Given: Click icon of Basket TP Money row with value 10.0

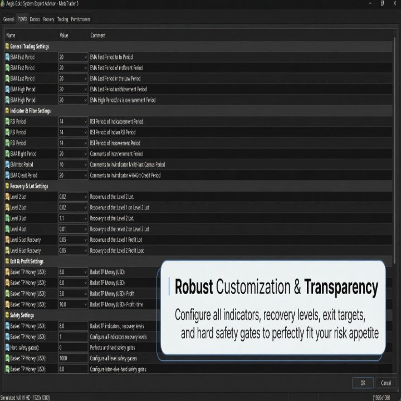Looking at the screenshot, I should [x=7, y=304].
